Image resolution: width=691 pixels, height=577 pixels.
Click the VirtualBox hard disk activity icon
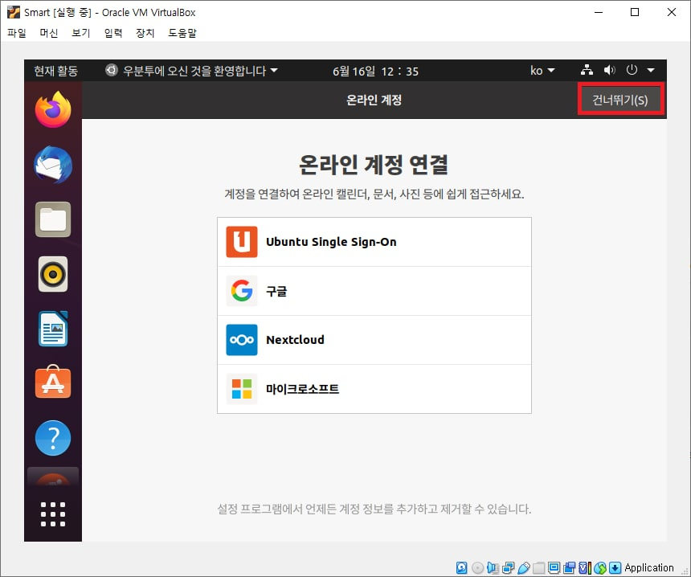pos(461,567)
